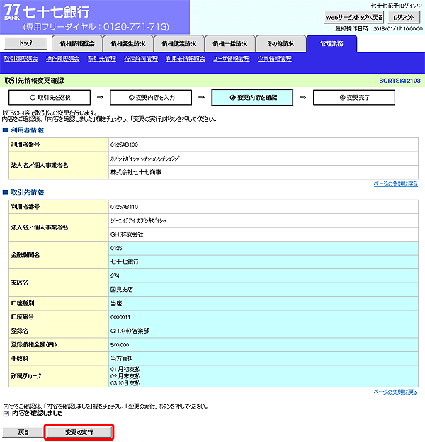Image resolution: width=425 pixels, height=442 pixels.
Task: Open the 債権一括請求 tab
Action: (231, 43)
